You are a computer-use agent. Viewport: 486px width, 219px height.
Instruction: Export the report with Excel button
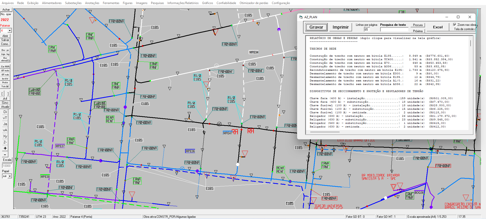pyautogui.click(x=438, y=27)
